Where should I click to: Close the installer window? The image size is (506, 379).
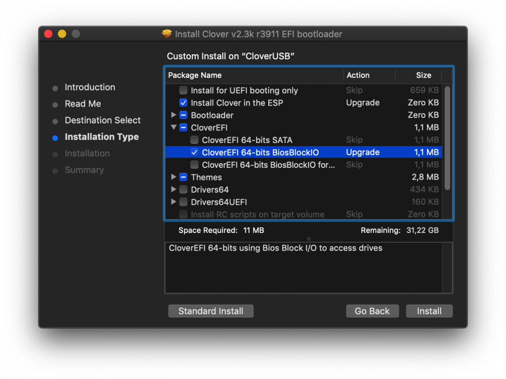[x=49, y=34]
